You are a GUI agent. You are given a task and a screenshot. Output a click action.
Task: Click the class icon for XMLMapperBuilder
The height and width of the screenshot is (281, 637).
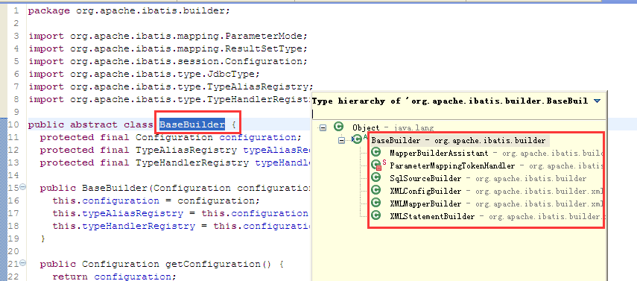(x=376, y=203)
